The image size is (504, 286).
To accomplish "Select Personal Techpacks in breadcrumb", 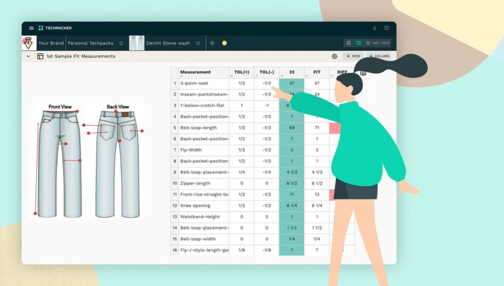I will pyautogui.click(x=91, y=43).
